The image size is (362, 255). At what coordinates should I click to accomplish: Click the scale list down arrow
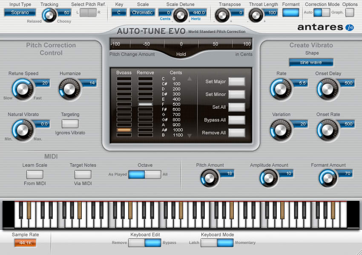[x=190, y=136]
